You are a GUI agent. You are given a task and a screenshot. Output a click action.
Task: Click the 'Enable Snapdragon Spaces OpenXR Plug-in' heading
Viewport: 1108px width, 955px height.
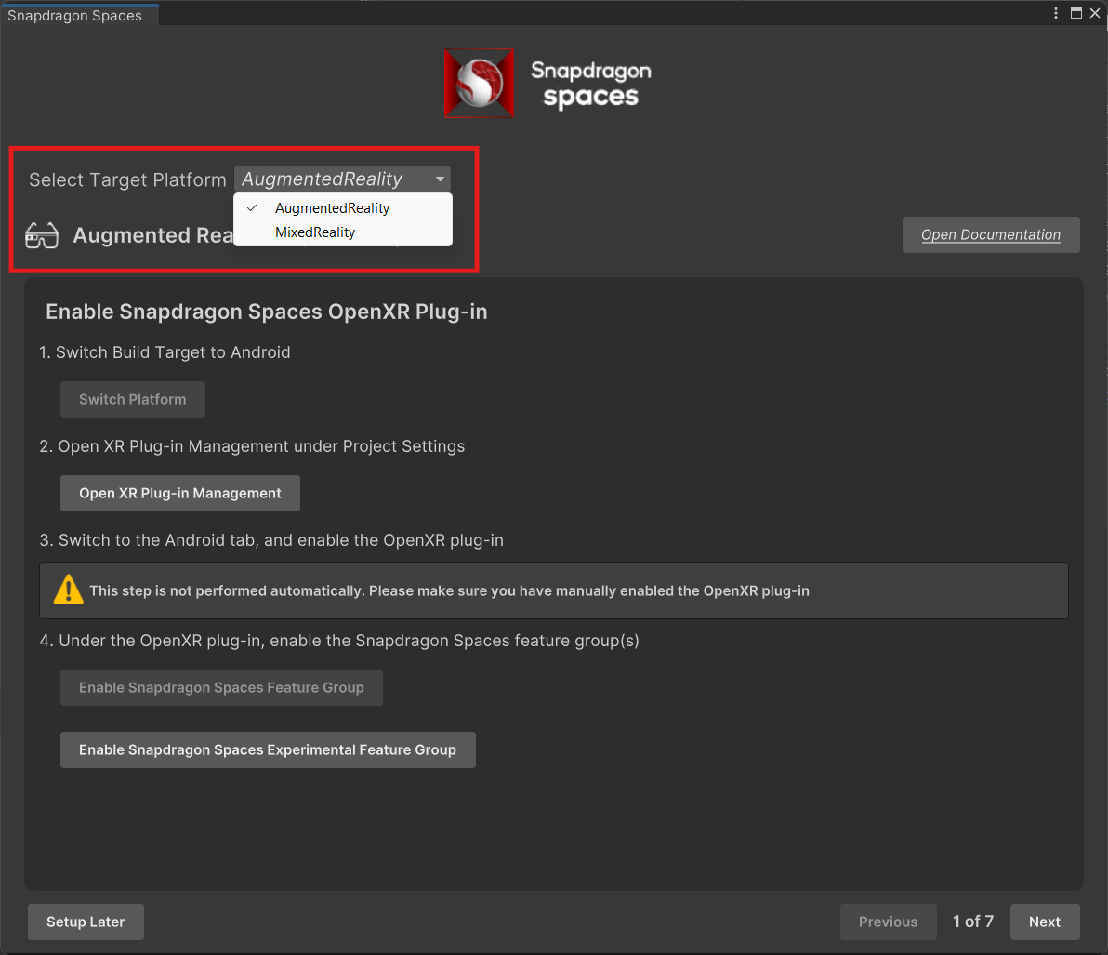point(267,312)
